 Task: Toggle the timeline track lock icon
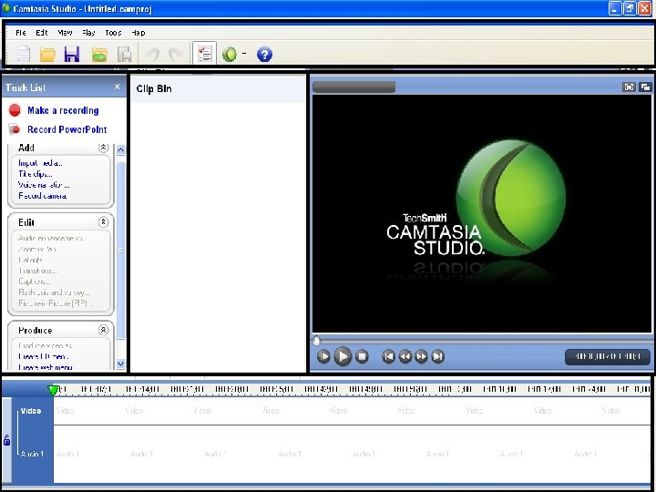pos(7,441)
